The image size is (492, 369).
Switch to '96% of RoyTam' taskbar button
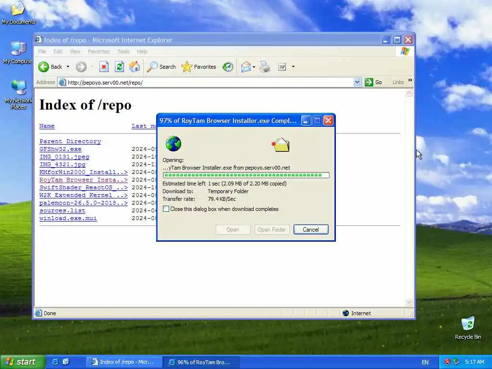pos(201,362)
